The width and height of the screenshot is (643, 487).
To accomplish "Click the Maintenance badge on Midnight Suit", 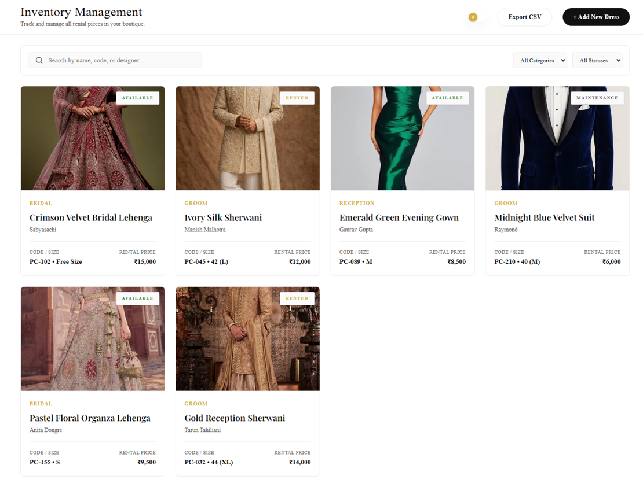I will [x=597, y=98].
